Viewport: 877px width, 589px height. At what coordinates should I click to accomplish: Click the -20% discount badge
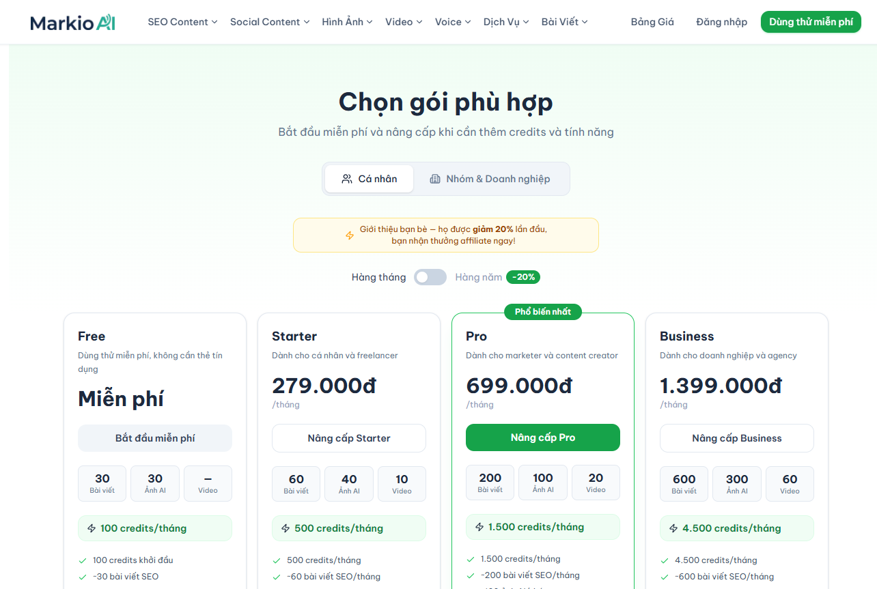(523, 277)
